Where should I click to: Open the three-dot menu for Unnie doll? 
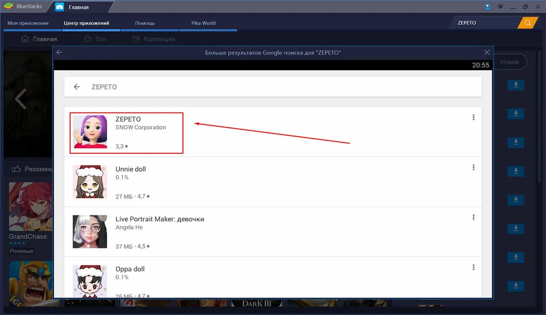473,168
